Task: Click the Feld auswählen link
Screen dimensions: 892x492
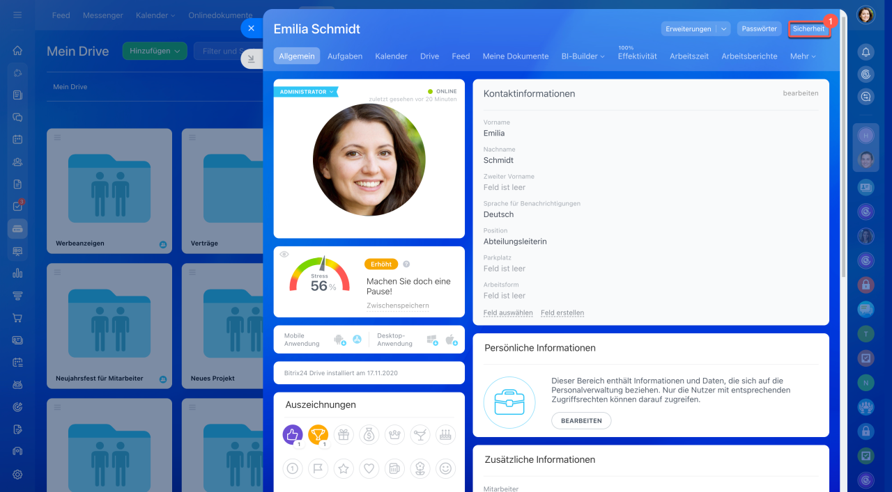Action: (x=508, y=313)
